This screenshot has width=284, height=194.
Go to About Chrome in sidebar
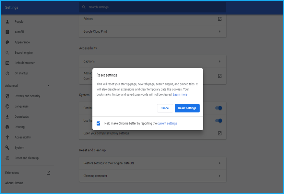[x=14, y=183]
